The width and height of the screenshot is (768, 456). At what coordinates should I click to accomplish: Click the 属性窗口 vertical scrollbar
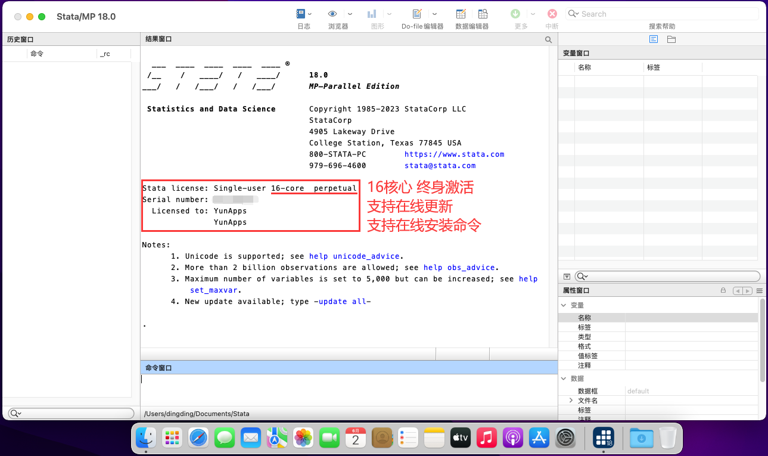(x=762, y=340)
